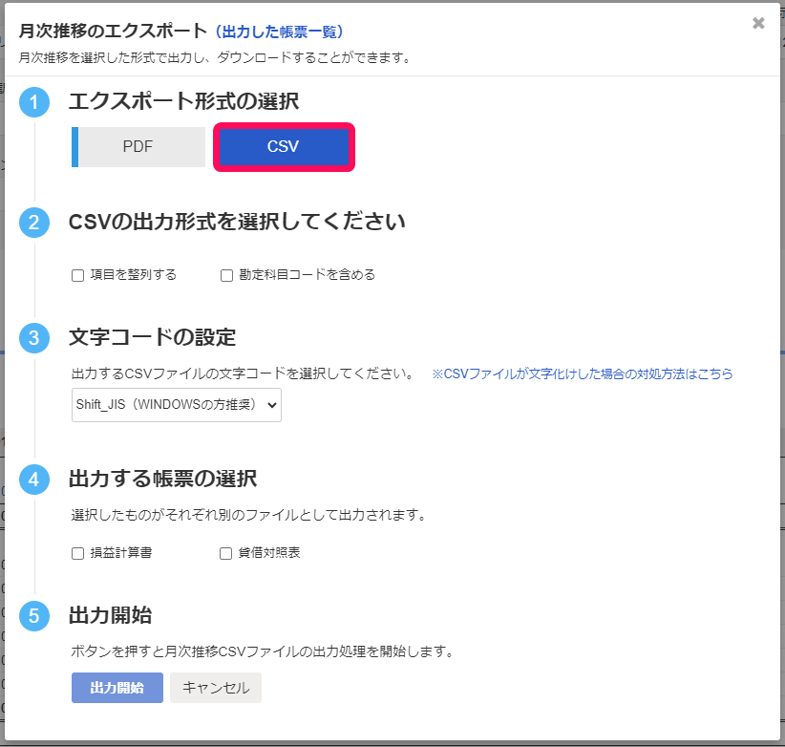Tick the 貸借対照表 checkbox
This screenshot has width=785, height=747.
(225, 553)
